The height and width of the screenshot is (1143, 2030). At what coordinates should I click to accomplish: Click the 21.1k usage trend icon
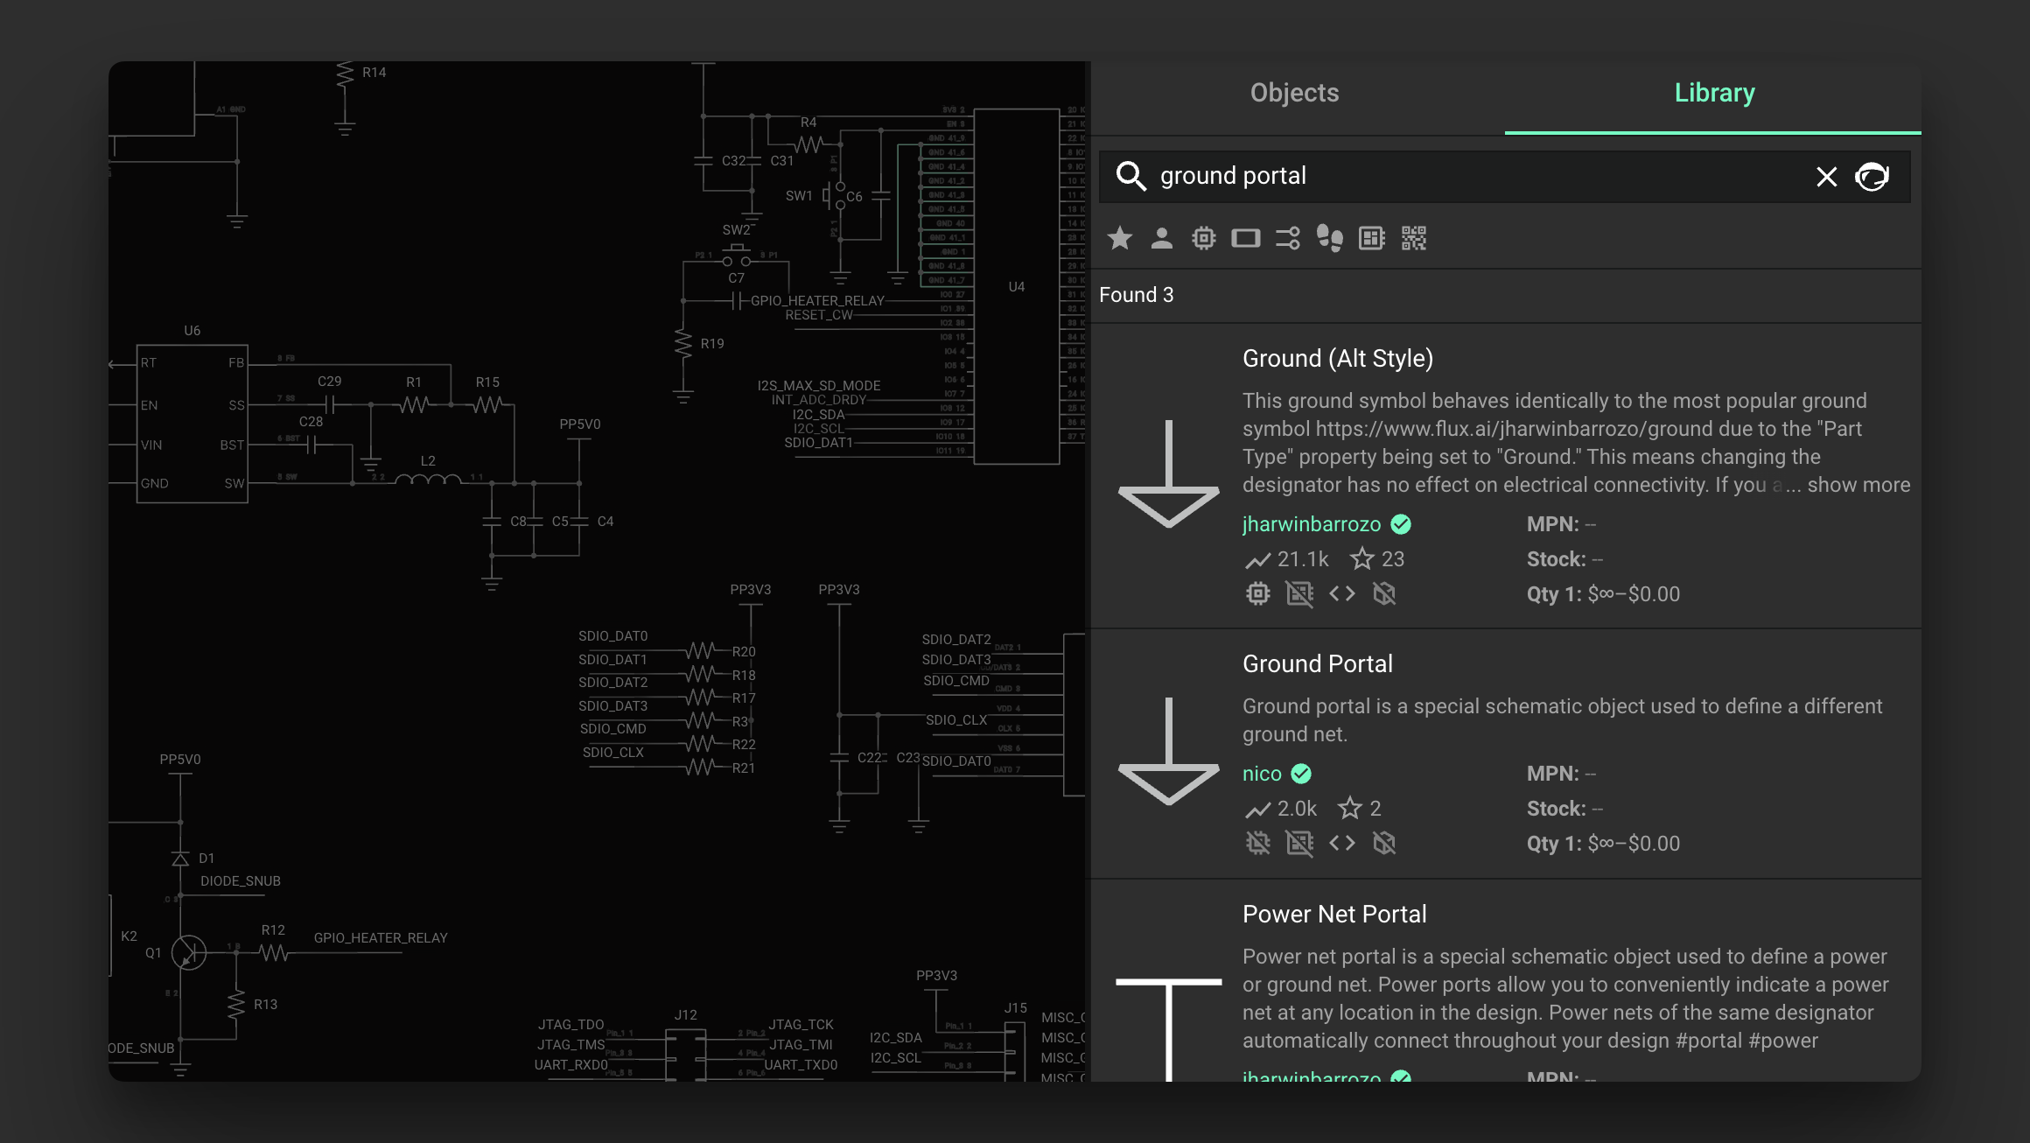1257,560
